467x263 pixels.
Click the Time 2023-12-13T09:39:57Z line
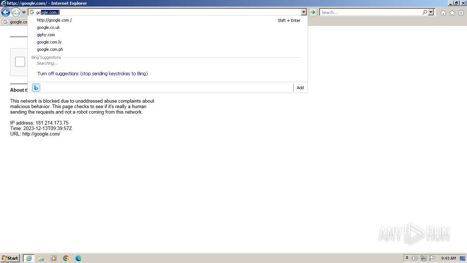41,129
